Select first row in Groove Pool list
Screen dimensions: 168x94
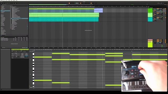point(14,38)
